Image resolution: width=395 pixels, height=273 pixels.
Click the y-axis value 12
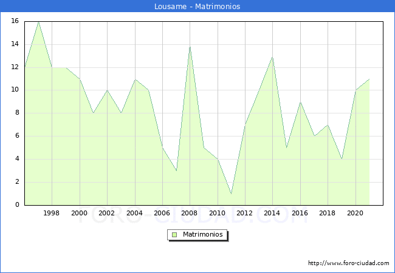pyautogui.click(x=15, y=67)
